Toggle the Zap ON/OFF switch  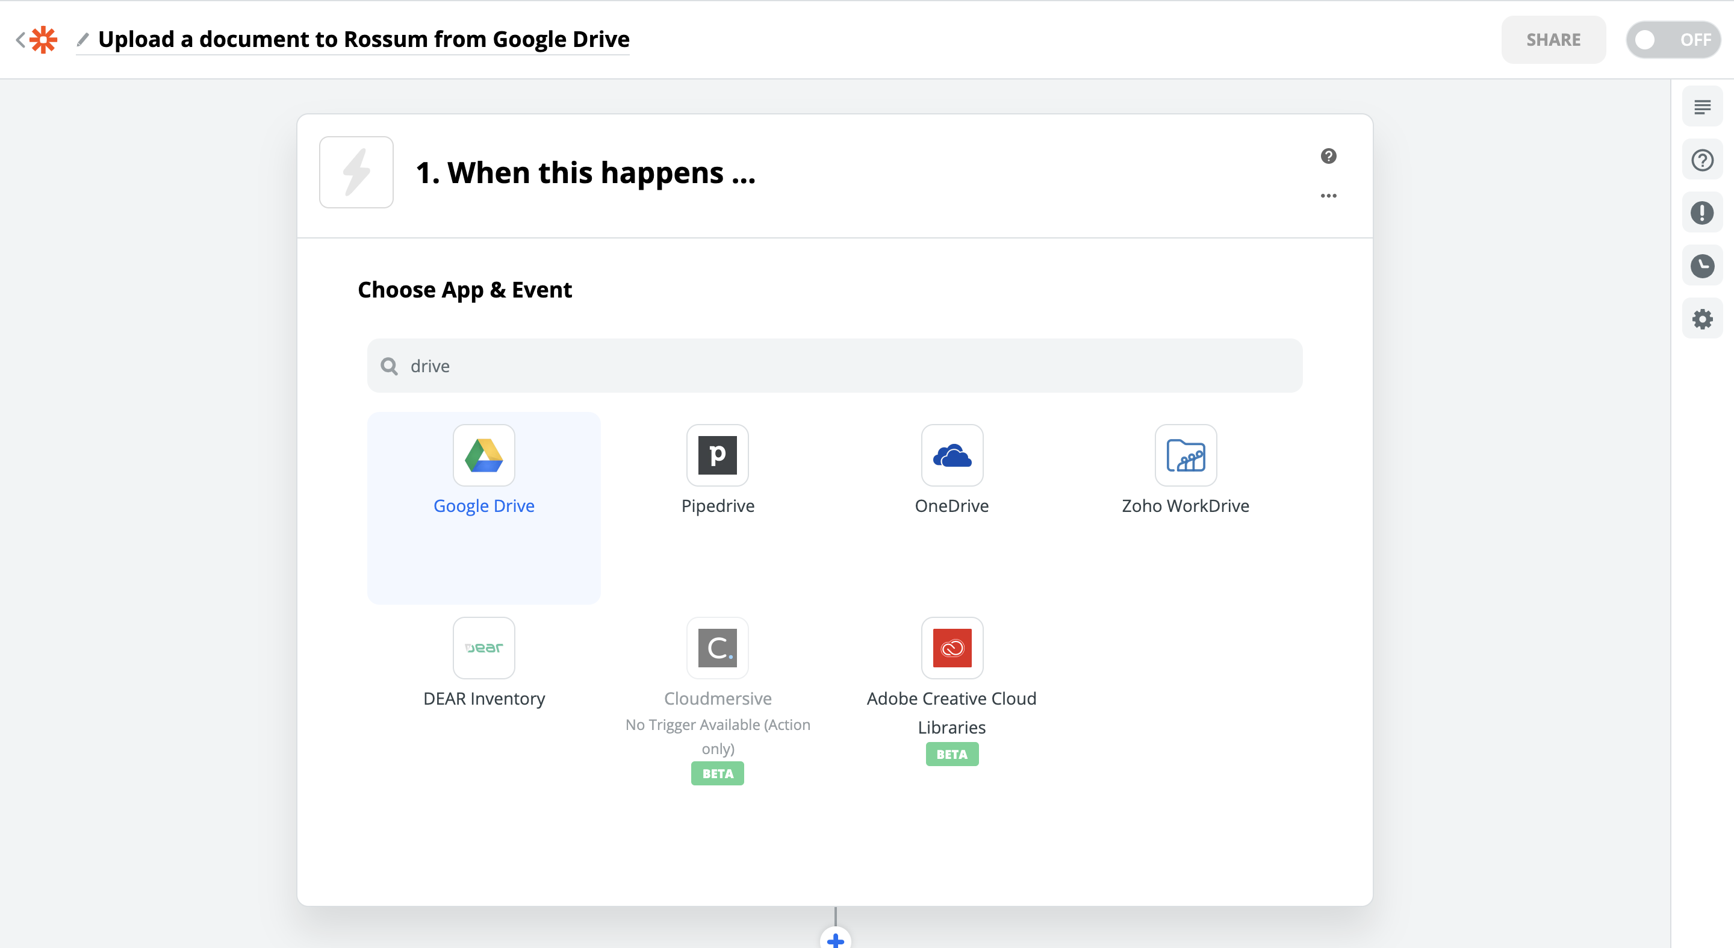click(1672, 40)
